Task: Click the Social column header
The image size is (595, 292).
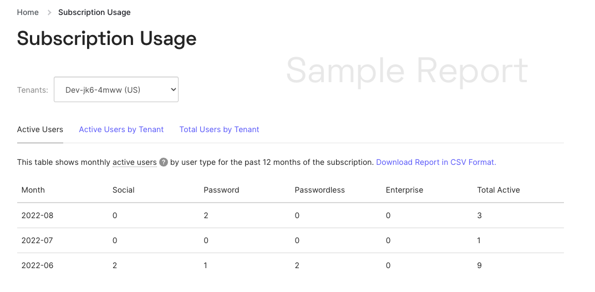Action: [123, 190]
